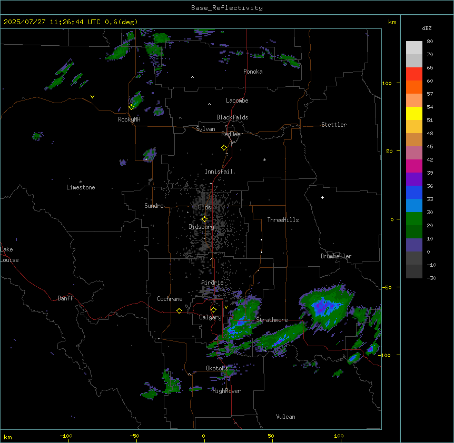Click the Cochrane label
454x443 pixels.
(170, 299)
